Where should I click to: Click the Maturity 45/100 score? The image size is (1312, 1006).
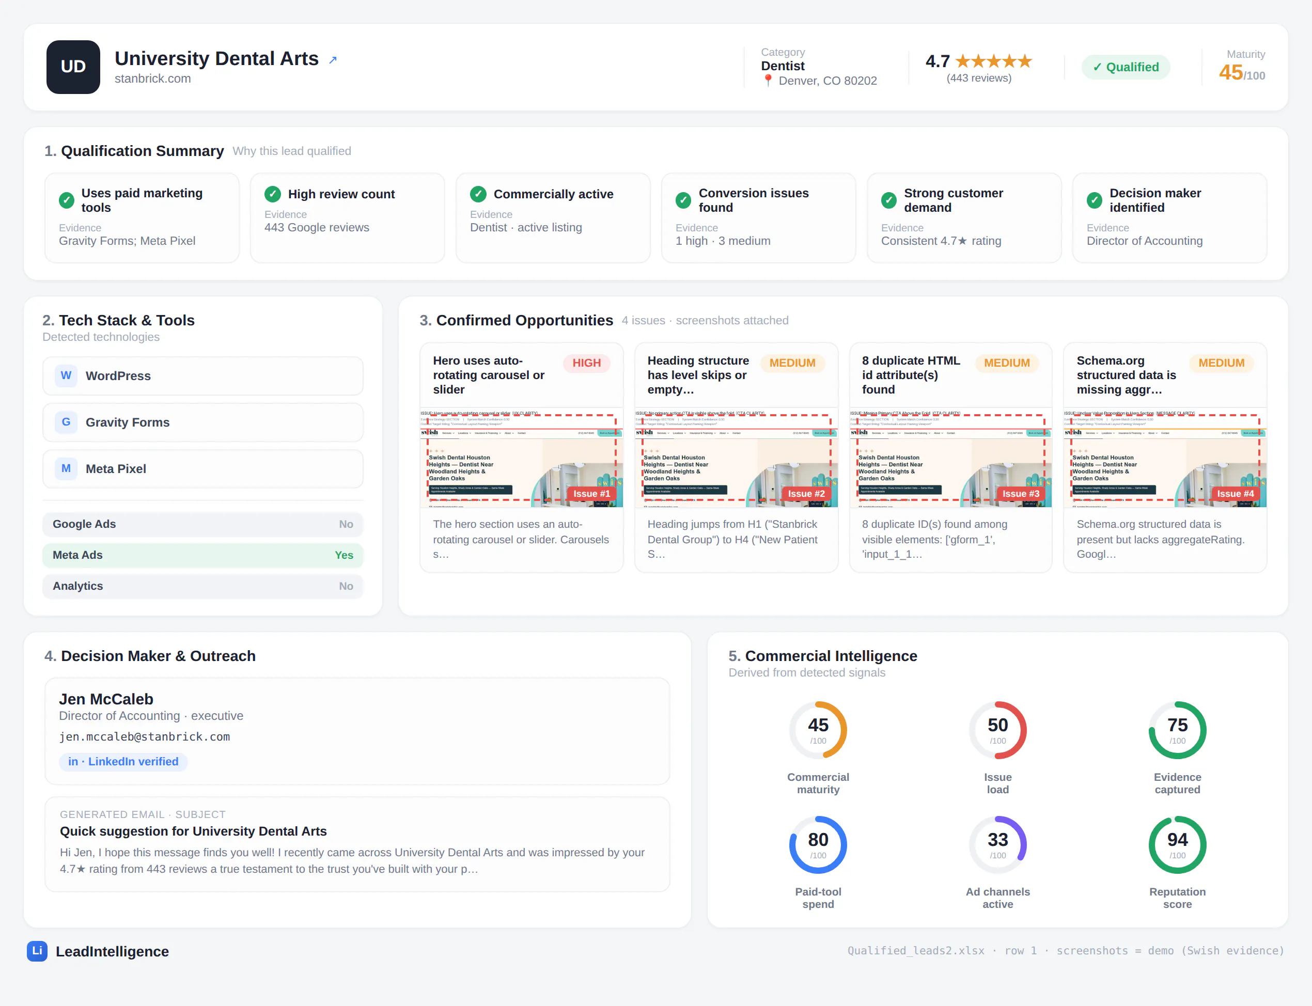point(1242,72)
